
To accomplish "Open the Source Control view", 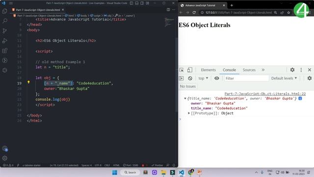I will pyautogui.click(x=4, y=30).
